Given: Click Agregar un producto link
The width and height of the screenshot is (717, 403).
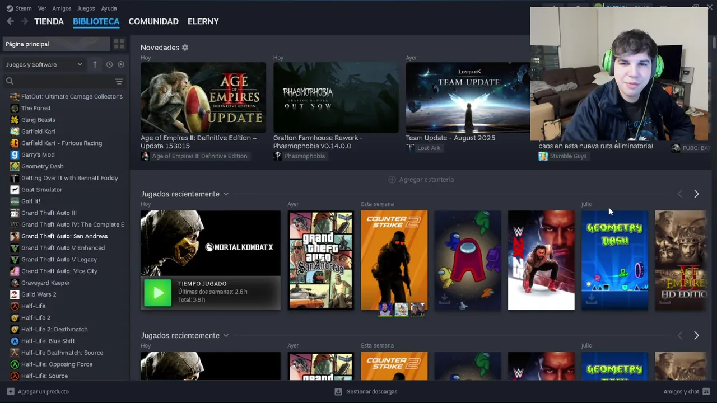Looking at the screenshot, I should (43, 392).
